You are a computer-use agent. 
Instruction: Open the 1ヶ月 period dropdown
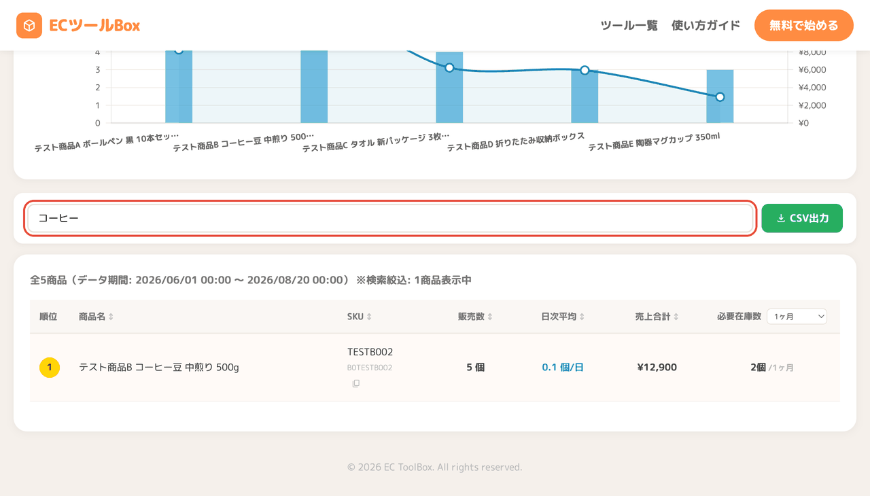pos(797,317)
